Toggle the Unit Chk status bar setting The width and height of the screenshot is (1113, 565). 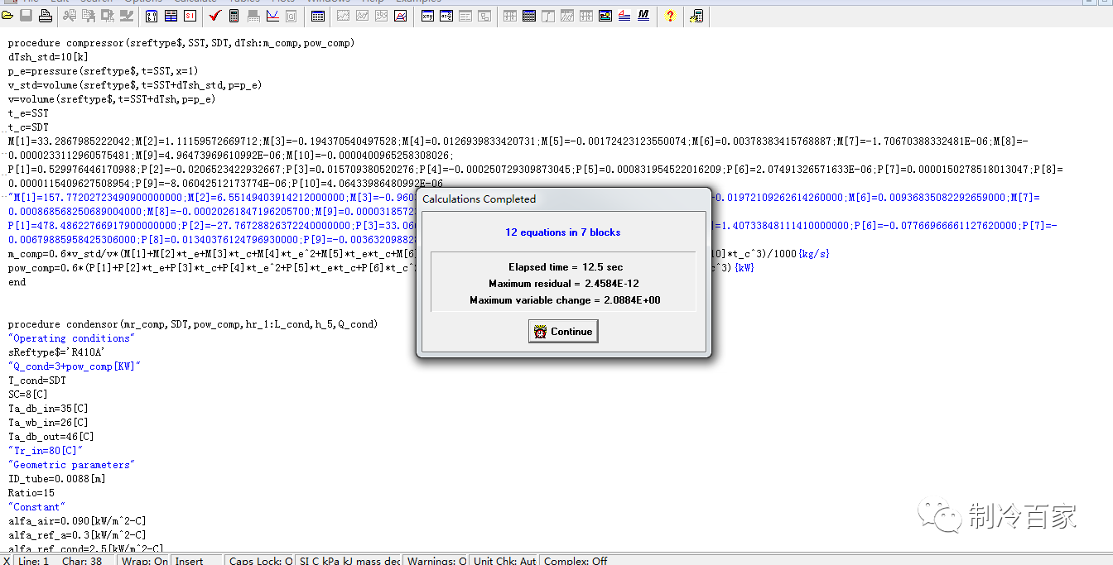pyautogui.click(x=504, y=561)
